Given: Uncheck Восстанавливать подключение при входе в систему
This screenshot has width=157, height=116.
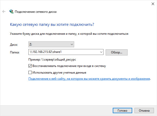Looking at the screenshot, I should pos(30,66).
